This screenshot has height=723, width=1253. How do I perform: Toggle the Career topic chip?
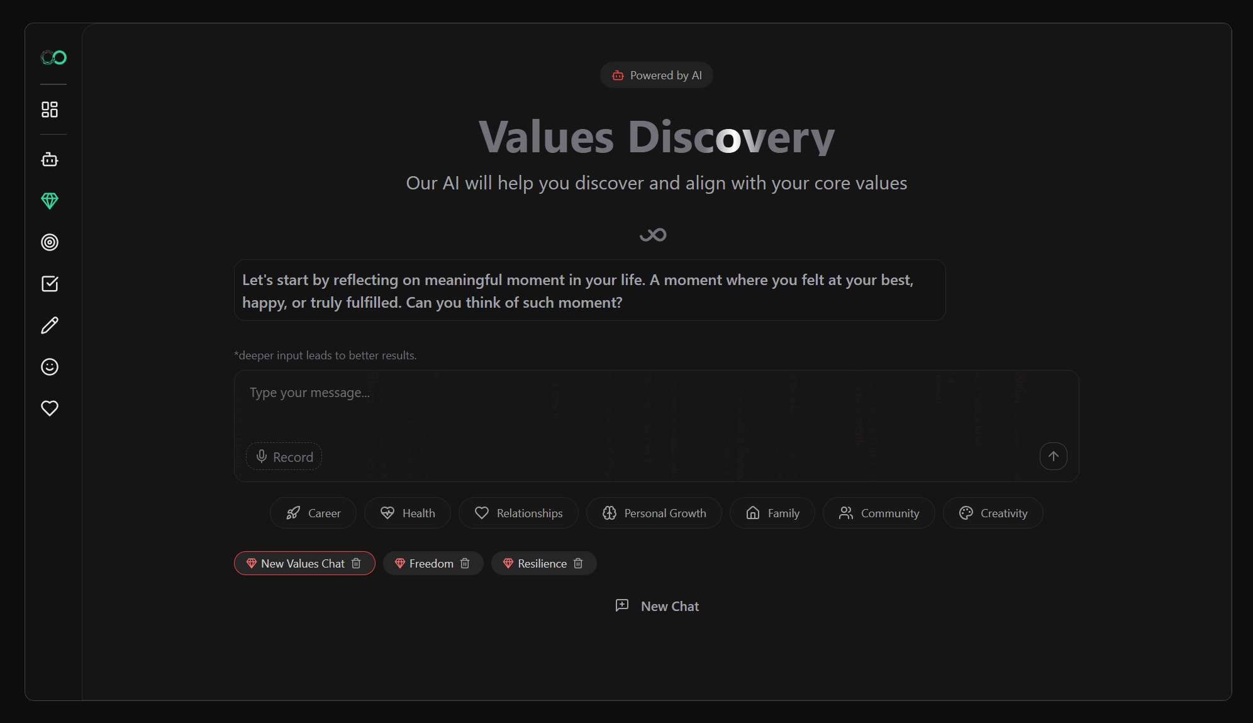coord(313,513)
